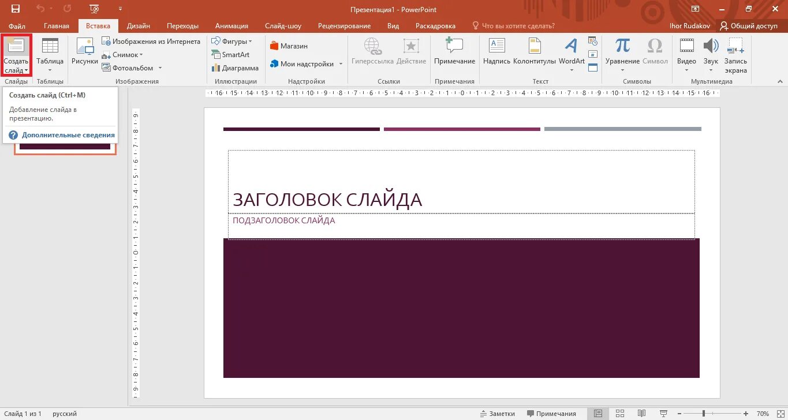
Task: Click the Undo arrow icon
Action: 40,9
